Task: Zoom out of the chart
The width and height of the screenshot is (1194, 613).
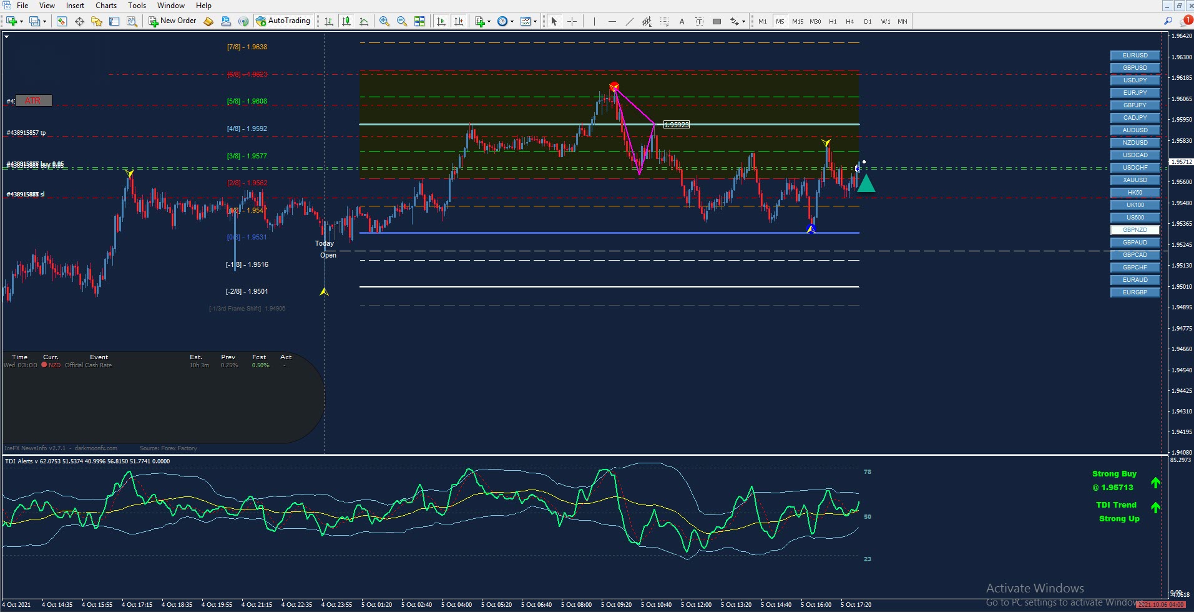Action: [402, 21]
